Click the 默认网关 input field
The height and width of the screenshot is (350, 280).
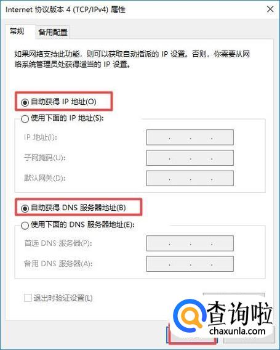click(x=190, y=178)
